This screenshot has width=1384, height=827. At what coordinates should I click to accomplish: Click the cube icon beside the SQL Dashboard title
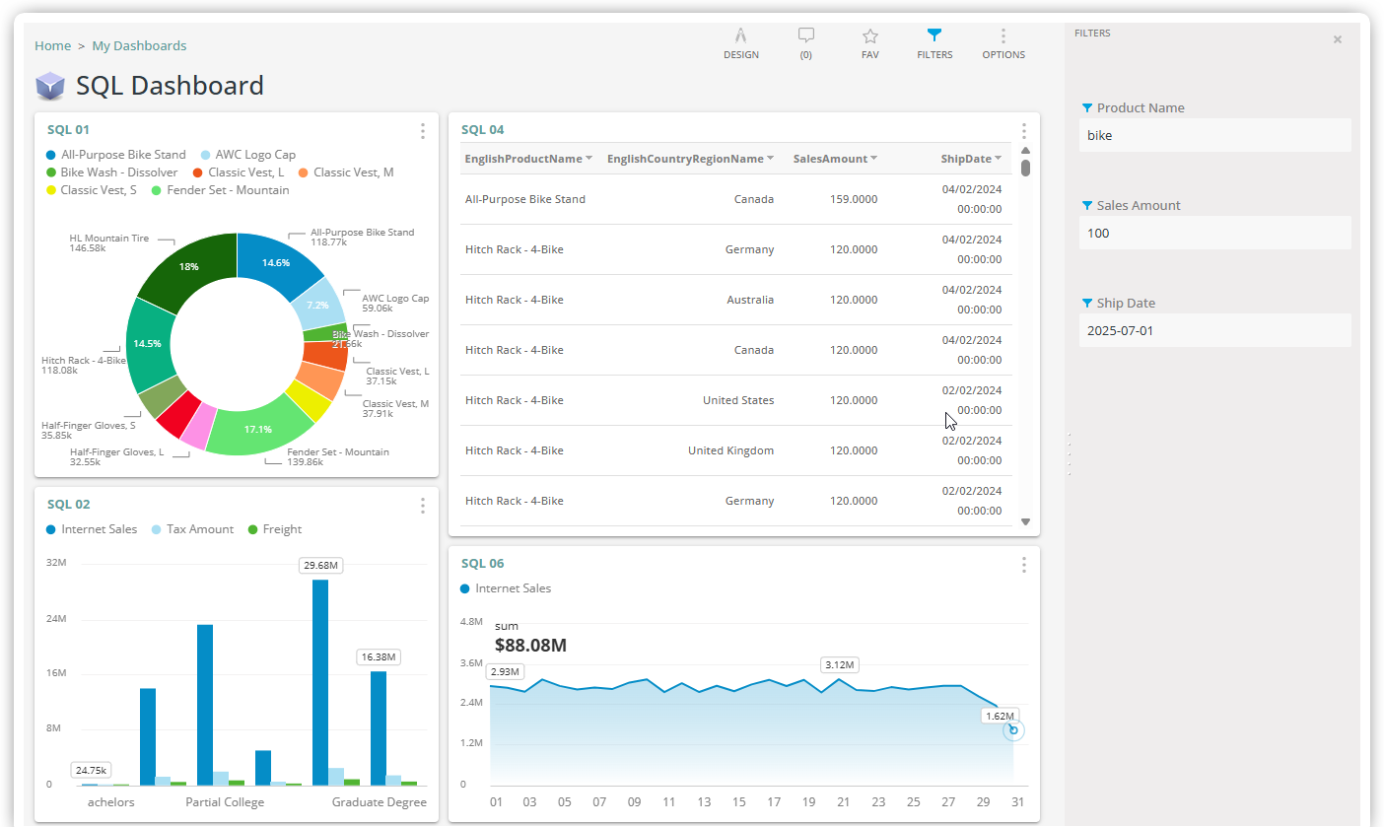[49, 86]
